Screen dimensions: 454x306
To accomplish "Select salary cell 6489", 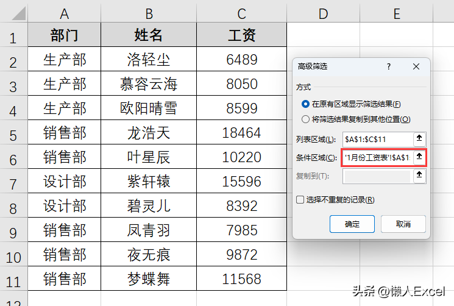I will 241,59.
